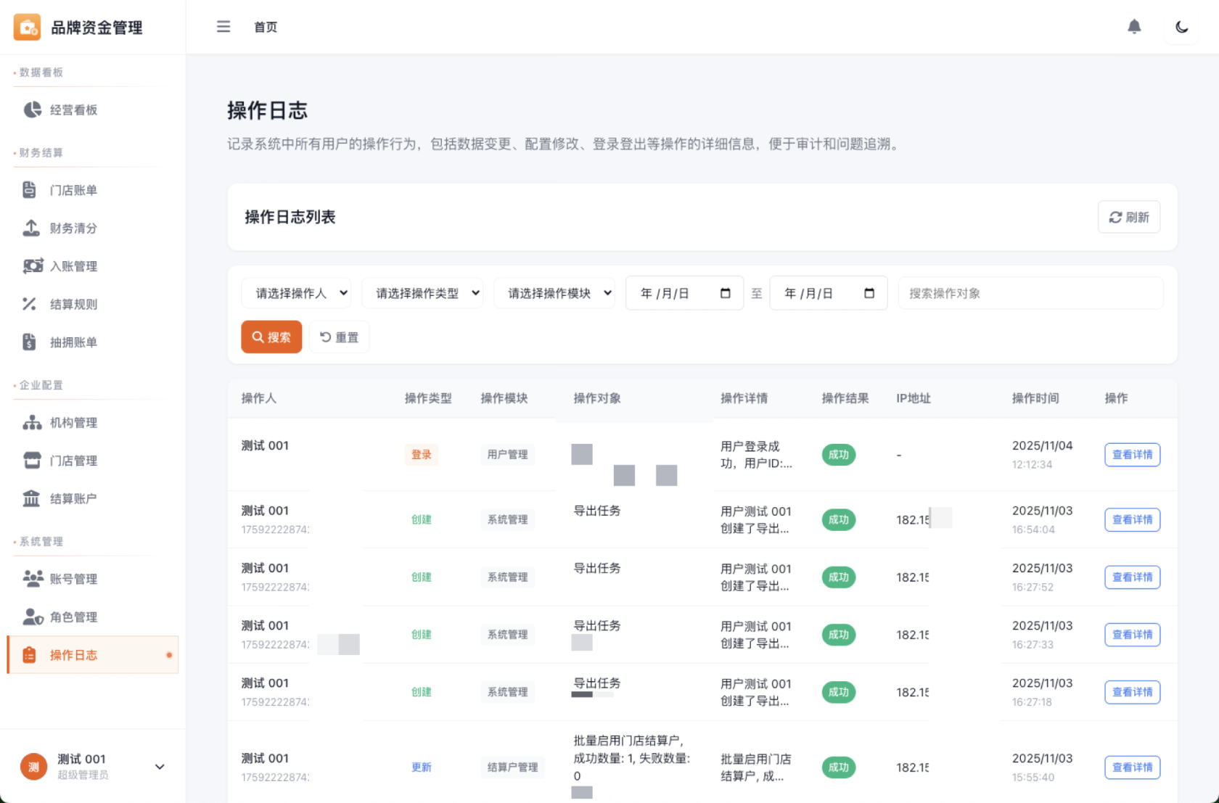Open 财务清分 in sidebar
This screenshot has height=803, width=1219.
pyautogui.click(x=73, y=228)
